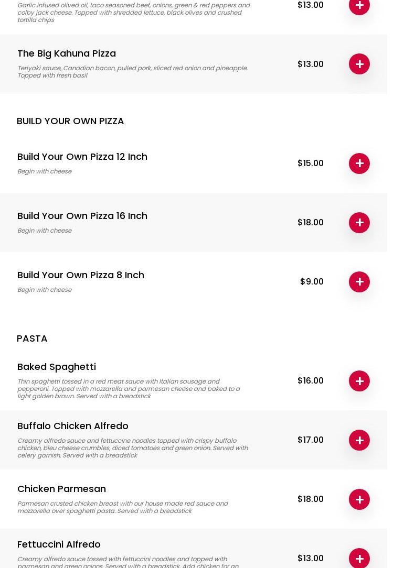Open Fettuccini Alfredo item title
This screenshot has height=568, width=404.
click(59, 544)
